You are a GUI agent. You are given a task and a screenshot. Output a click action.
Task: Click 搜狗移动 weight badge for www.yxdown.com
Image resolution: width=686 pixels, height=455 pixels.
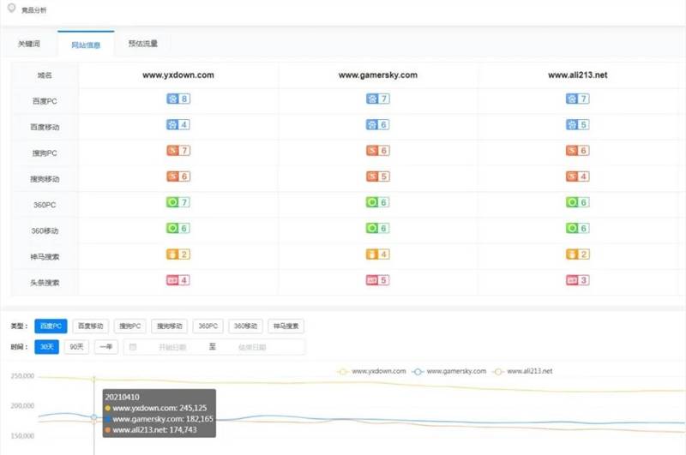(x=178, y=177)
